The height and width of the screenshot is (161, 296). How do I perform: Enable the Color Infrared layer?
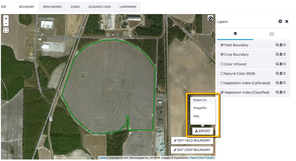click(222, 64)
